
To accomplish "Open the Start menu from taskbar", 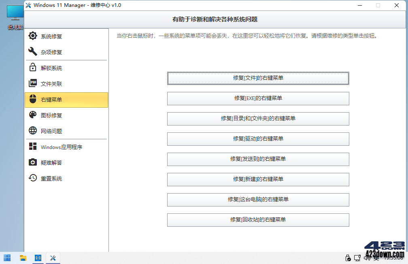I will [7, 258].
